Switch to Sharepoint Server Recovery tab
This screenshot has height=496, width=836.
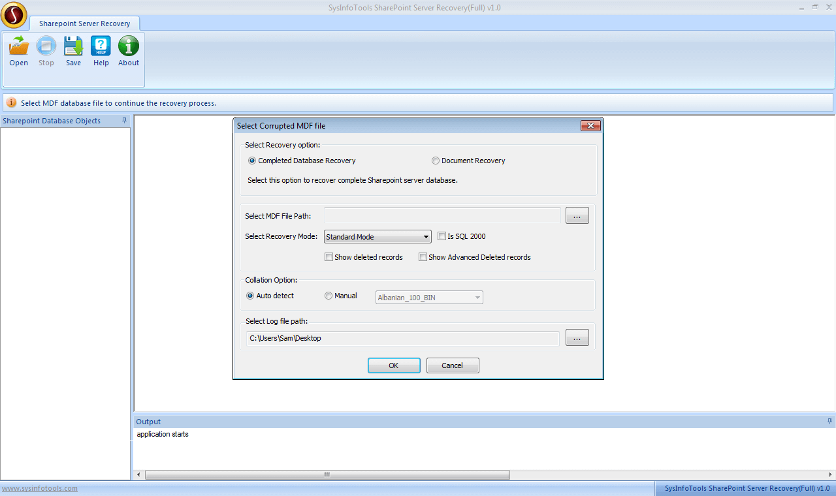[84, 23]
